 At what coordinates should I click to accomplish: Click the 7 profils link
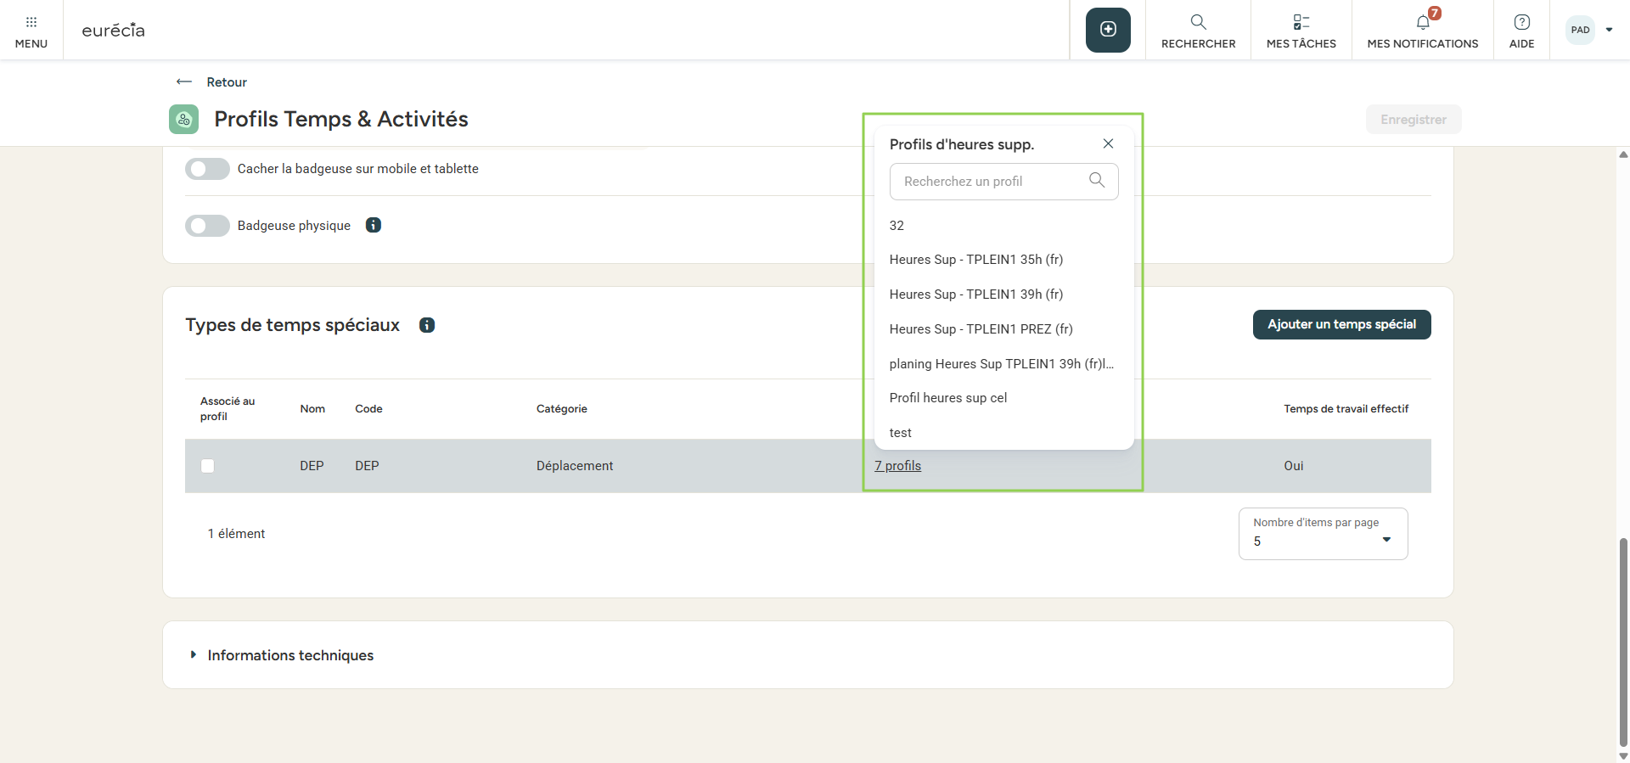point(898,466)
